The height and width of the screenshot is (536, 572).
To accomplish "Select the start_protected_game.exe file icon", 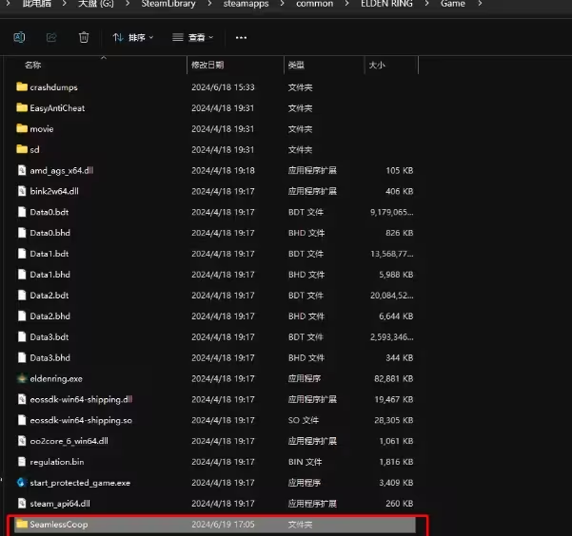I will (22, 483).
